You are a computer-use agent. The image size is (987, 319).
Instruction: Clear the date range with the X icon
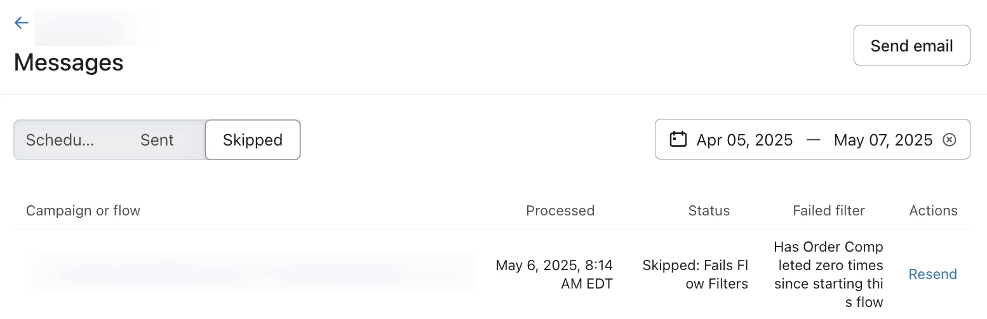point(950,140)
